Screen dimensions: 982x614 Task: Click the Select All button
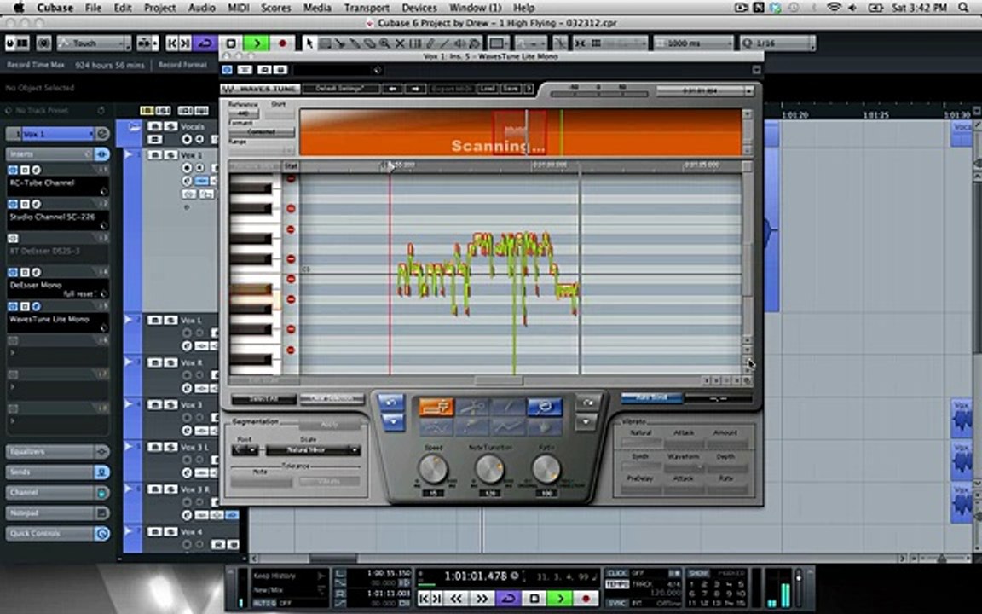click(x=263, y=398)
